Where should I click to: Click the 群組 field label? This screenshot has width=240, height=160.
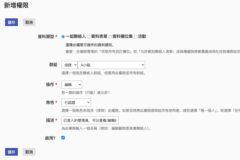[x=53, y=65]
